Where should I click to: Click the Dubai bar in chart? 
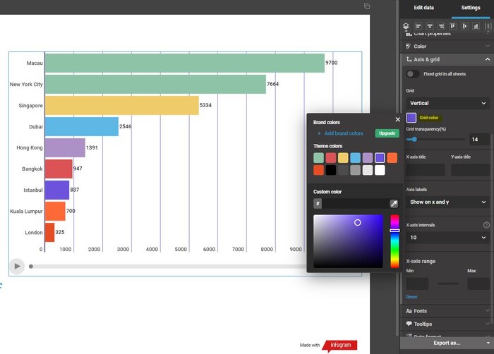coord(82,127)
